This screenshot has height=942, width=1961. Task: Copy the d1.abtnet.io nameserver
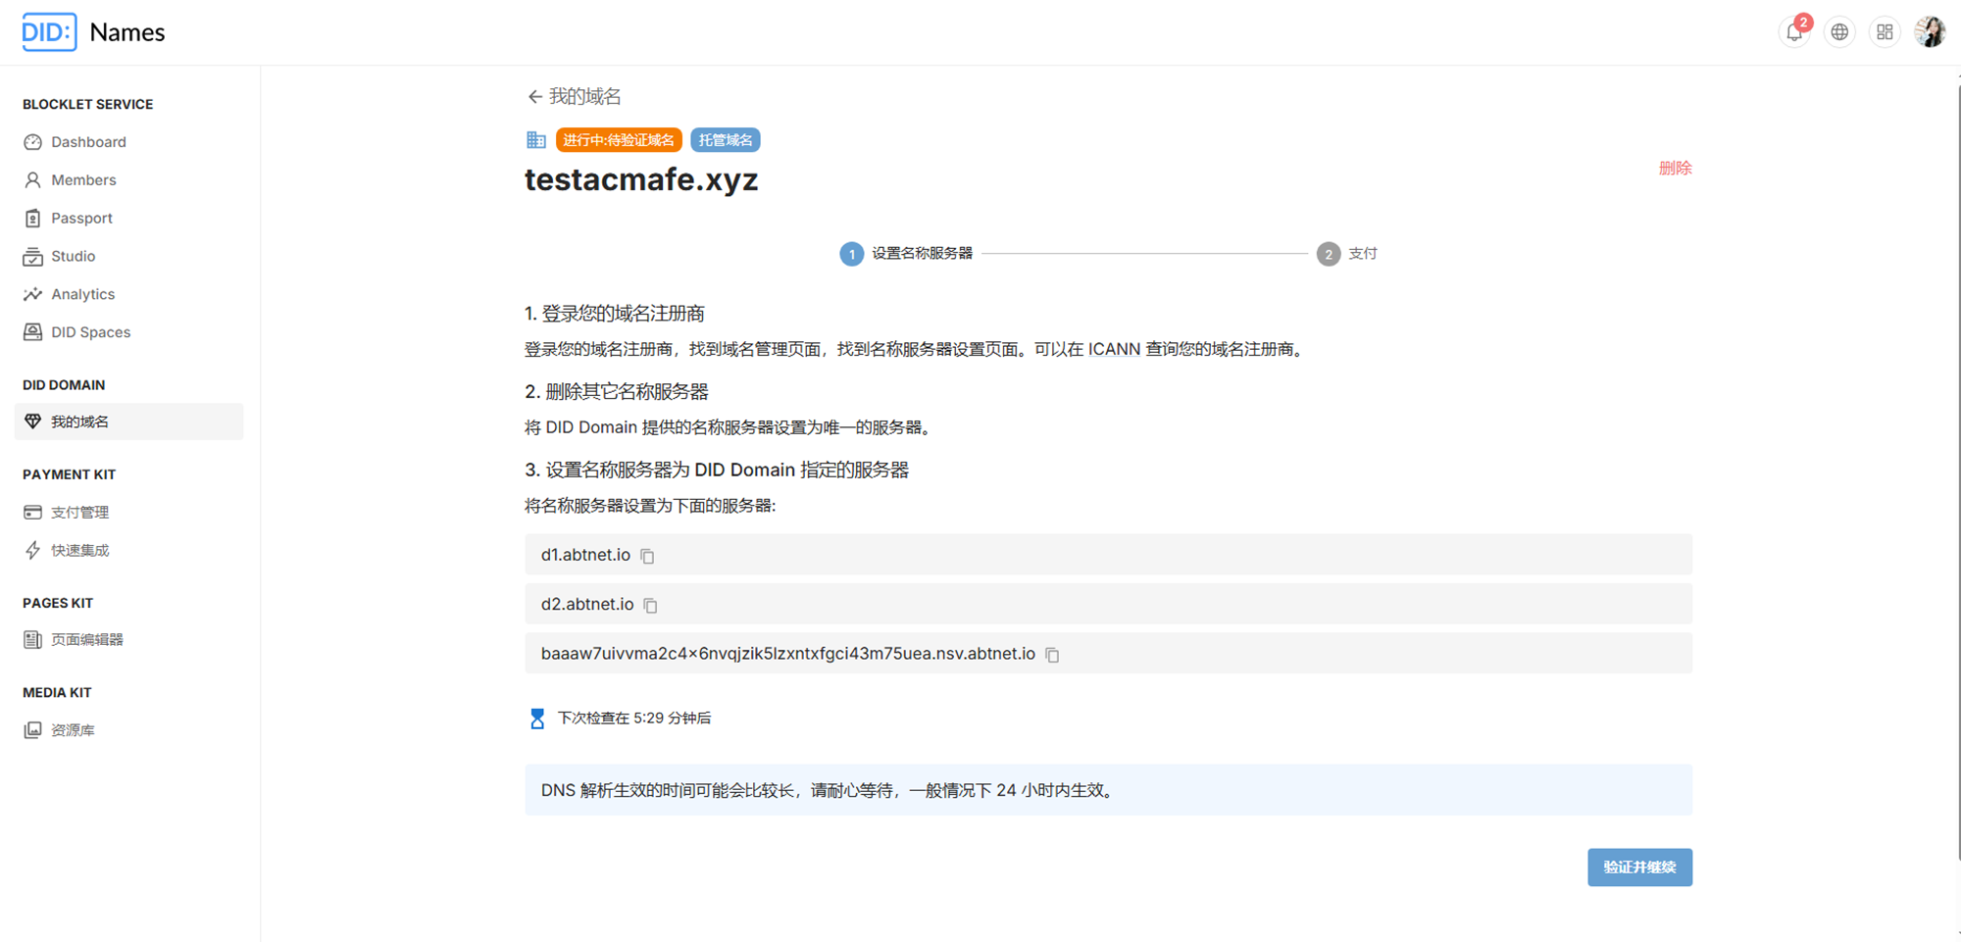pyautogui.click(x=647, y=556)
